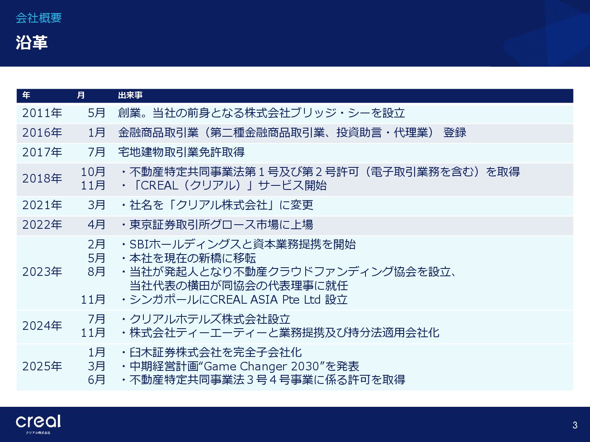The height and width of the screenshot is (442, 590).
Task: Click the CREAL ASIA Pte Ltd 設立 line
Action: tap(234, 300)
